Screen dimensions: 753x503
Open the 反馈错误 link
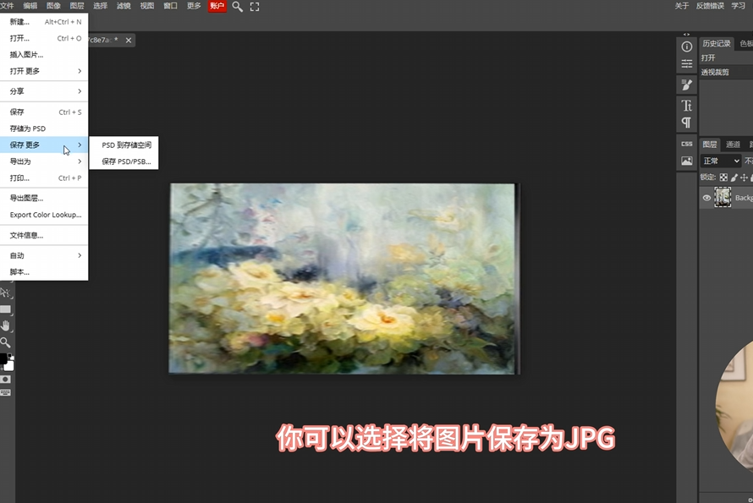(x=710, y=6)
